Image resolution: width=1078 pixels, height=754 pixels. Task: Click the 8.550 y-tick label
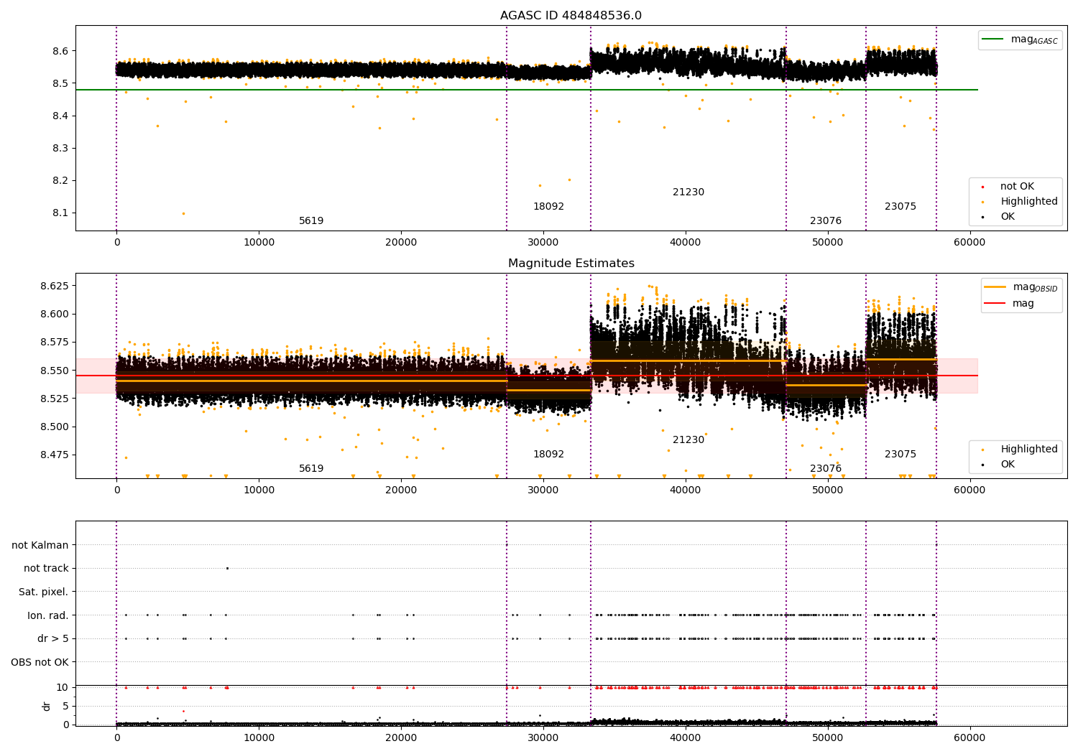(x=54, y=371)
